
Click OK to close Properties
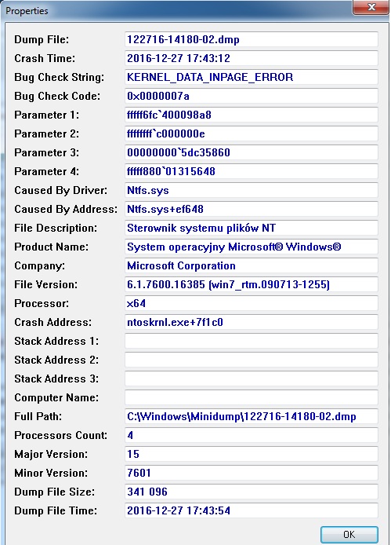click(349, 534)
